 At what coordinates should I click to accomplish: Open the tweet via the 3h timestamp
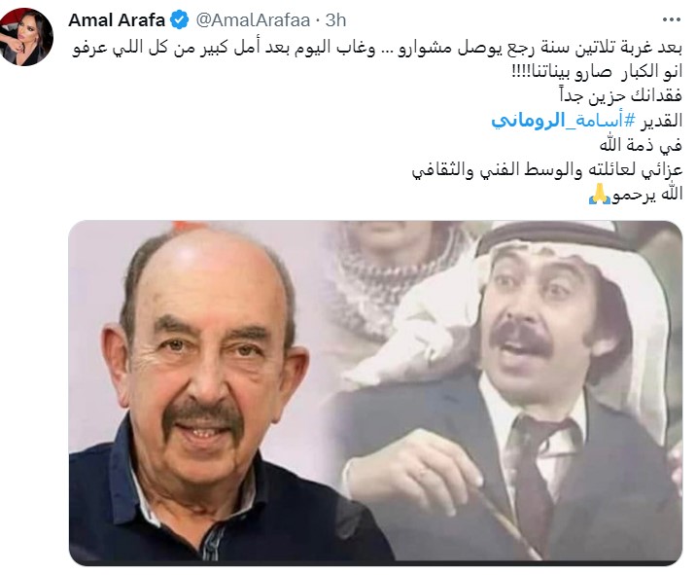(335, 20)
